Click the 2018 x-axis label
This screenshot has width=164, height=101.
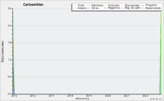70,96
